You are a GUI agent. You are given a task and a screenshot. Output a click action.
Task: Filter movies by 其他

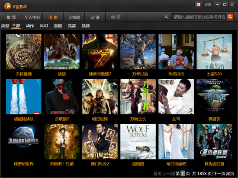(x=86, y=26)
